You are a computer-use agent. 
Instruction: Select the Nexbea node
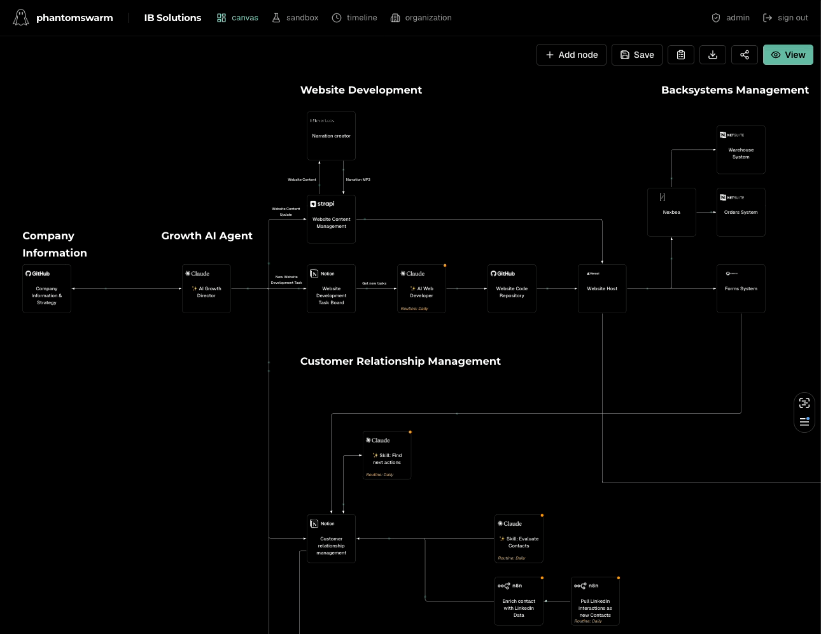pyautogui.click(x=671, y=212)
